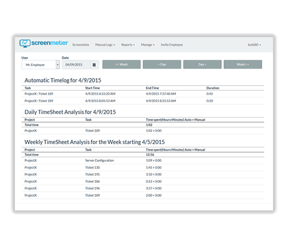290x247 pixels.
Task: Click the Duration column header
Action: click(x=213, y=88)
